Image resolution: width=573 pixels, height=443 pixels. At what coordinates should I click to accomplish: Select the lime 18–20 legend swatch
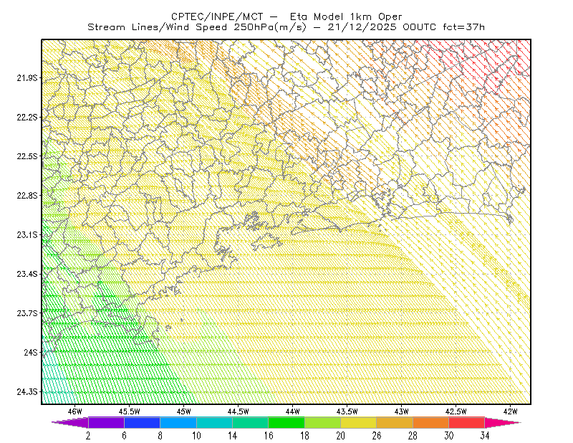pos(322,422)
